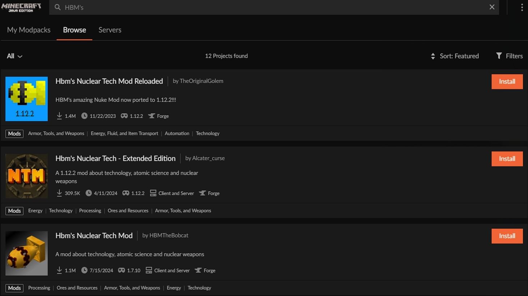
Task: Open the three-dot options menu
Action: coord(521,7)
